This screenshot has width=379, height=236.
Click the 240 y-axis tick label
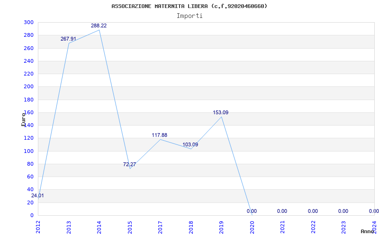coord(28,61)
